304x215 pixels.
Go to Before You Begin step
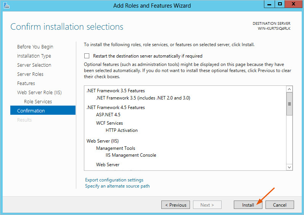[35, 47]
